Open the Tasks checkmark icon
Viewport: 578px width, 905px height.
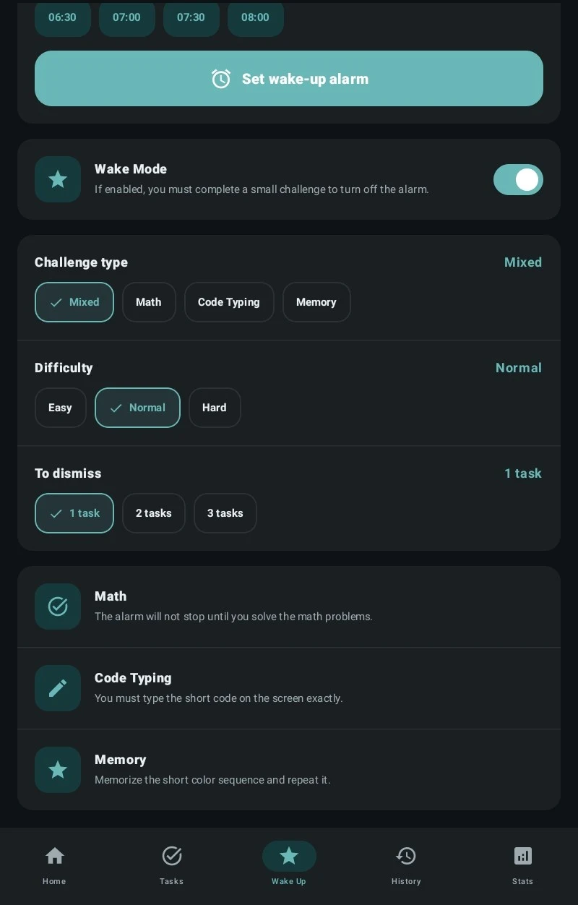click(x=171, y=857)
